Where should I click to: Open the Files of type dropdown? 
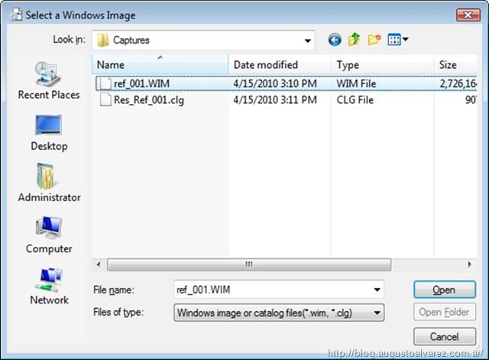[x=377, y=313]
